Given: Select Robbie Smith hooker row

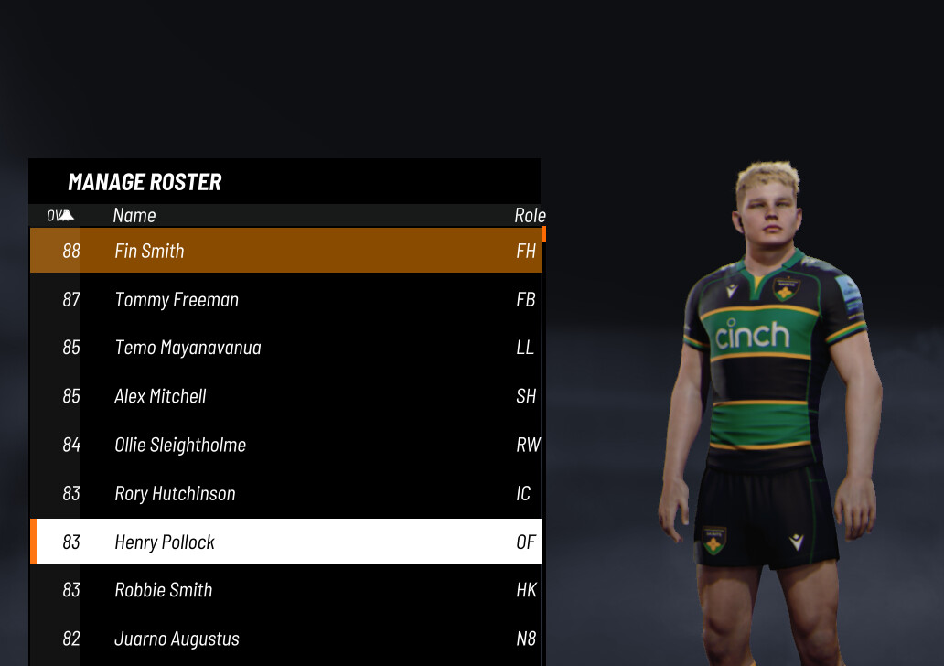Looking at the screenshot, I should point(286,590).
